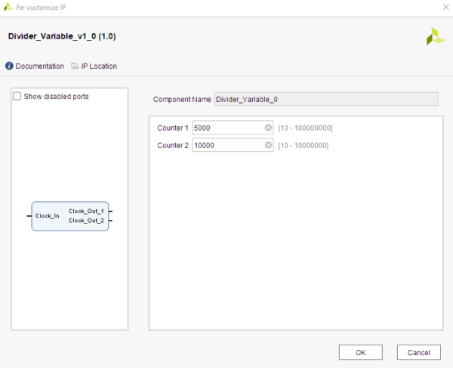The image size is (453, 368).
Task: Focus the Counter 1 input field
Action: click(226, 128)
